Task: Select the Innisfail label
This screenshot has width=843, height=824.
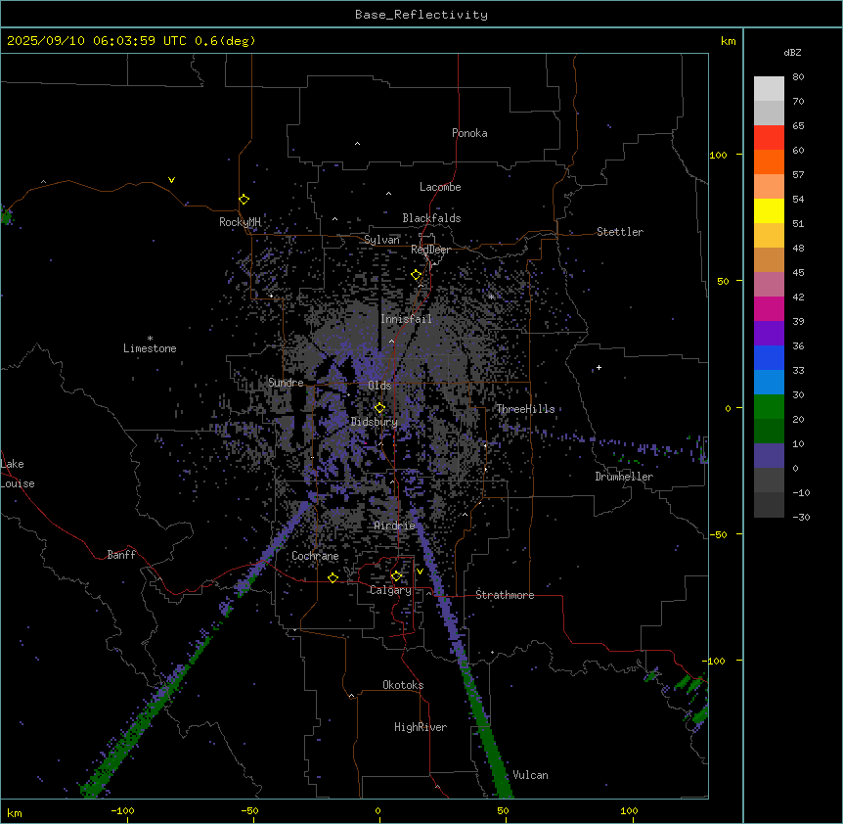Action: 406,319
